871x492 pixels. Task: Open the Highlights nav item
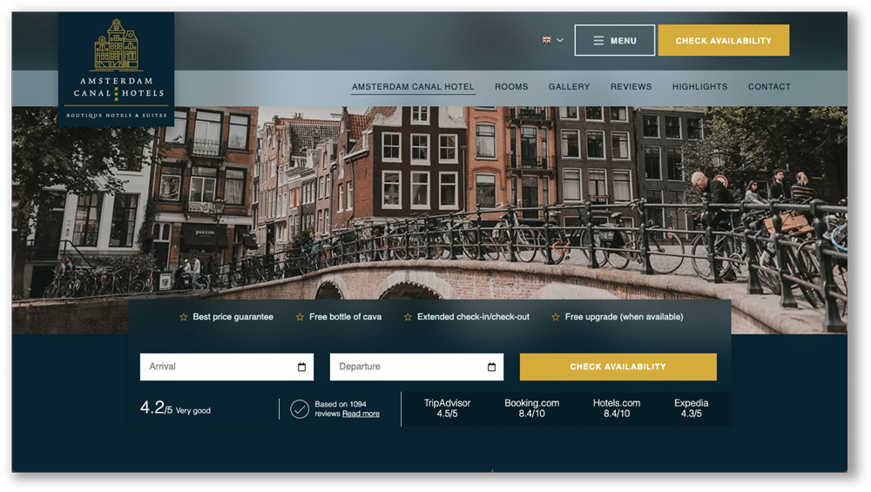point(699,86)
